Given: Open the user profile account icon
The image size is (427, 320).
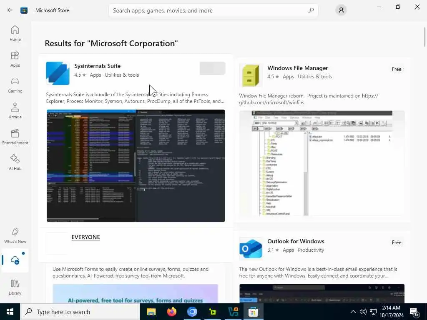Looking at the screenshot, I should click(341, 10).
